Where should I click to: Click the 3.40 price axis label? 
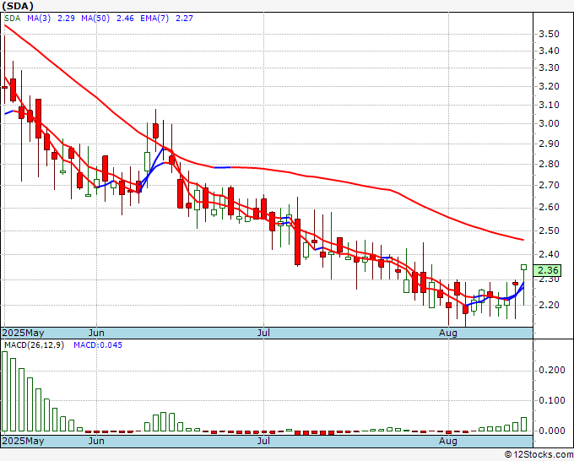[549, 51]
